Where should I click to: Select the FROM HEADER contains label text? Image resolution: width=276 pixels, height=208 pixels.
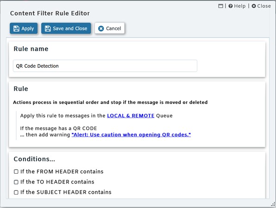[x=62, y=171]
